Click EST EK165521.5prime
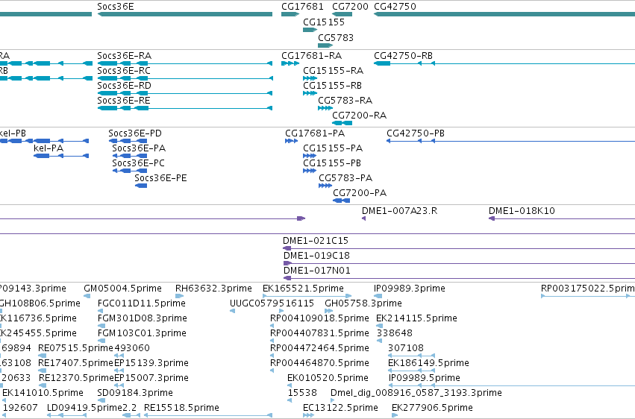This screenshot has width=635, height=419. pos(304,289)
